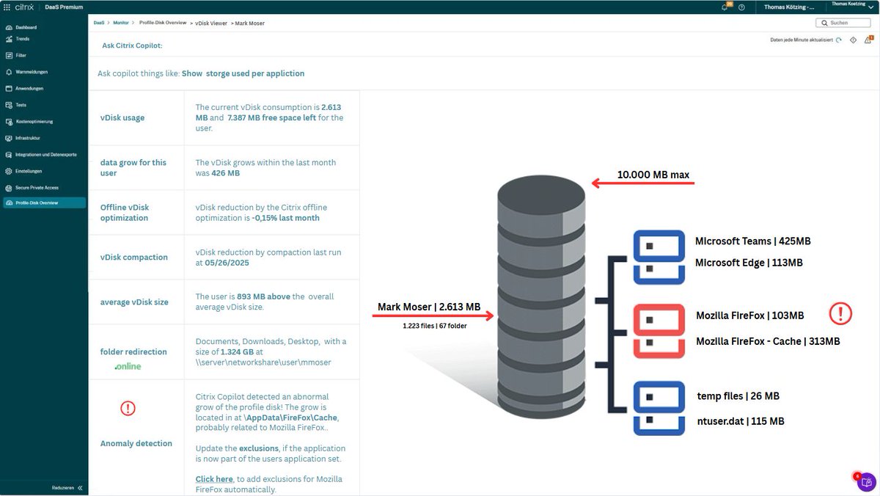Click 'data grow for this user' heading
Screen dimensions: 880x496
[x=133, y=167]
